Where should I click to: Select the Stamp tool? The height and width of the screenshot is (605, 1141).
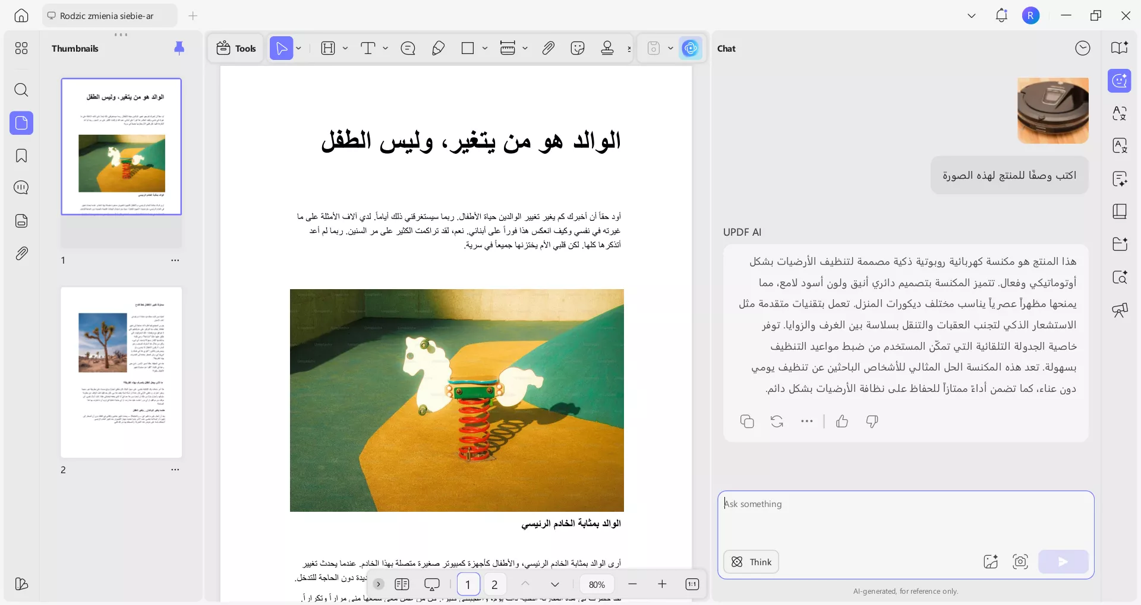click(x=607, y=48)
